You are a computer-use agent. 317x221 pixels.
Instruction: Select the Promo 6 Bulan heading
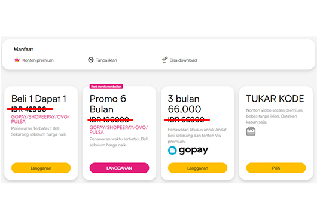(108, 104)
